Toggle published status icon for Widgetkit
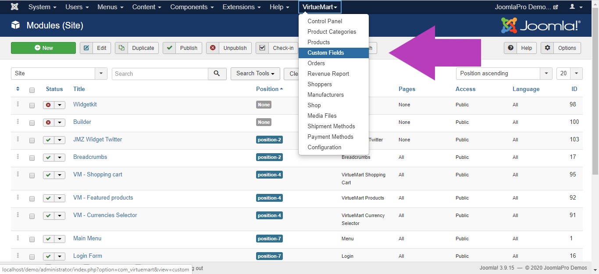Screen dimensions: 599x274 click(48, 105)
